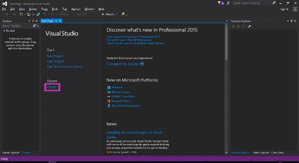Click the Navigate Forward toolbar icon
Screen dimensions: 299x163
tap(14, 14)
